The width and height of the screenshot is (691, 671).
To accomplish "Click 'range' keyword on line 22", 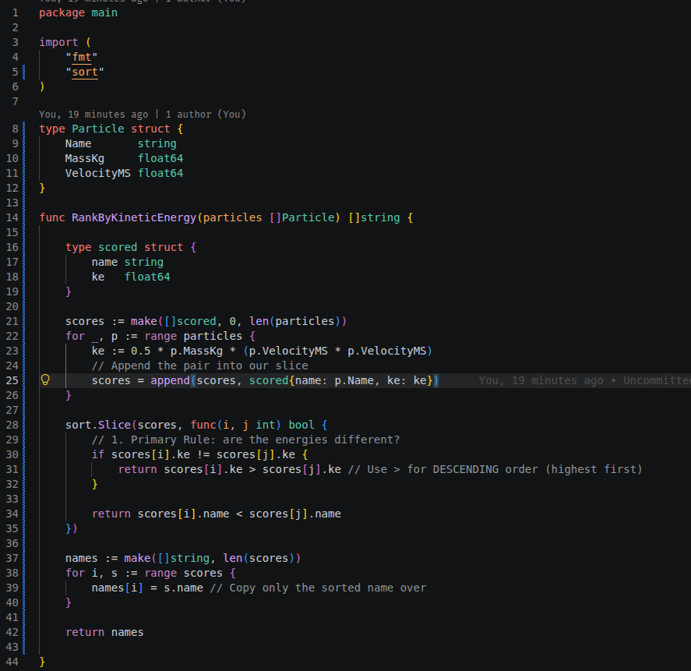I will click(160, 337).
